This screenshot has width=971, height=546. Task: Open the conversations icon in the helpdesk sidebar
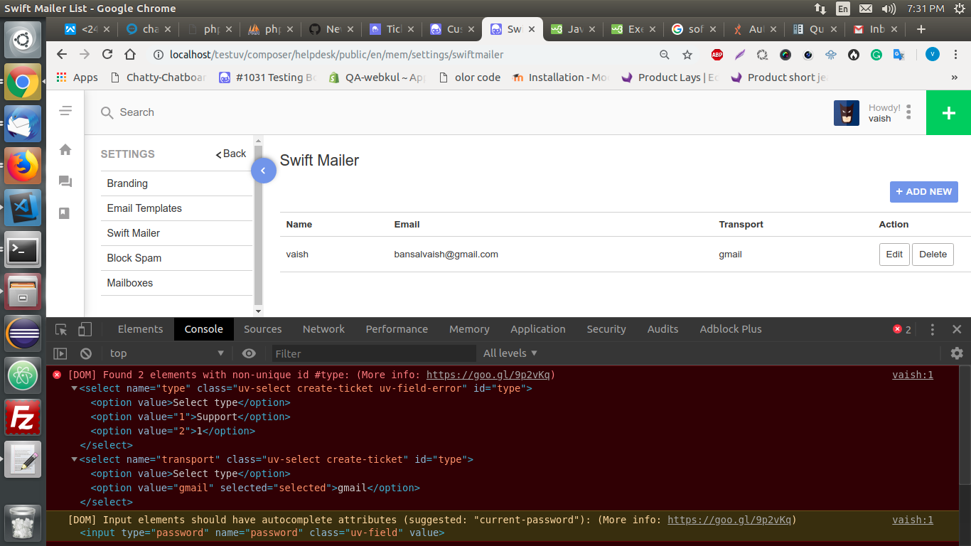65,182
